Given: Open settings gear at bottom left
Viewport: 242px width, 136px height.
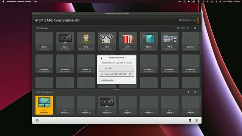Looking at the screenshot, I should point(37,120).
